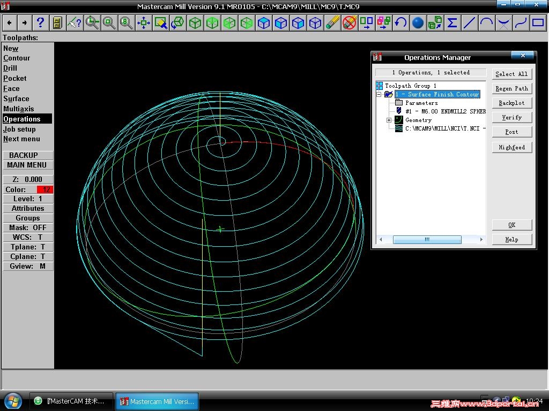Click the undo curved arrow icon
This screenshot has height=411, width=549.
pyautogui.click(x=400, y=23)
